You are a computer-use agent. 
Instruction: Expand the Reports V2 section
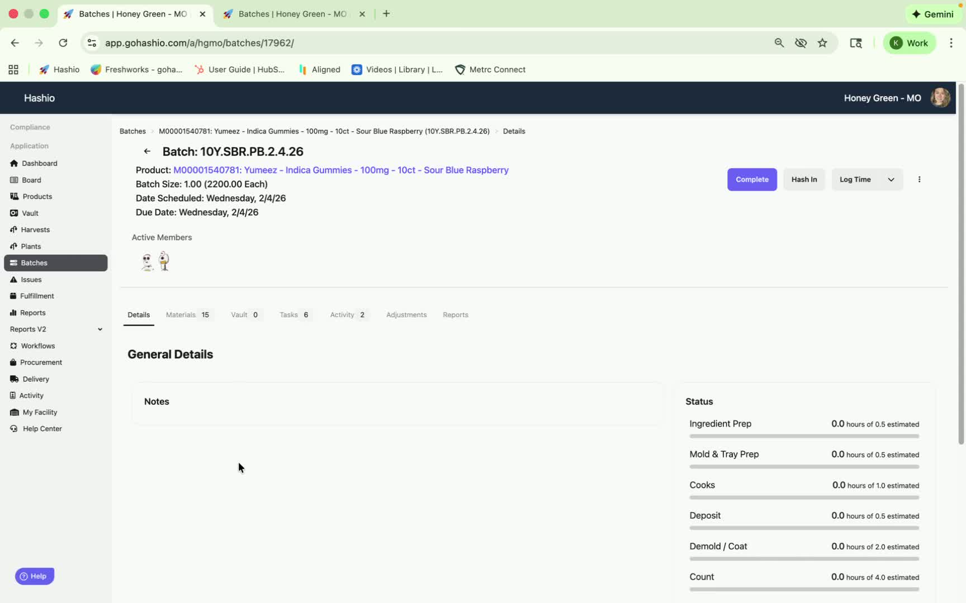tap(56, 329)
